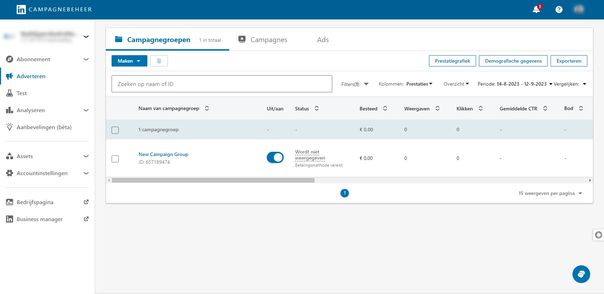Viewport: 604px width, 294px height.
Task: Open Business manager external link icon
Action: click(86, 219)
